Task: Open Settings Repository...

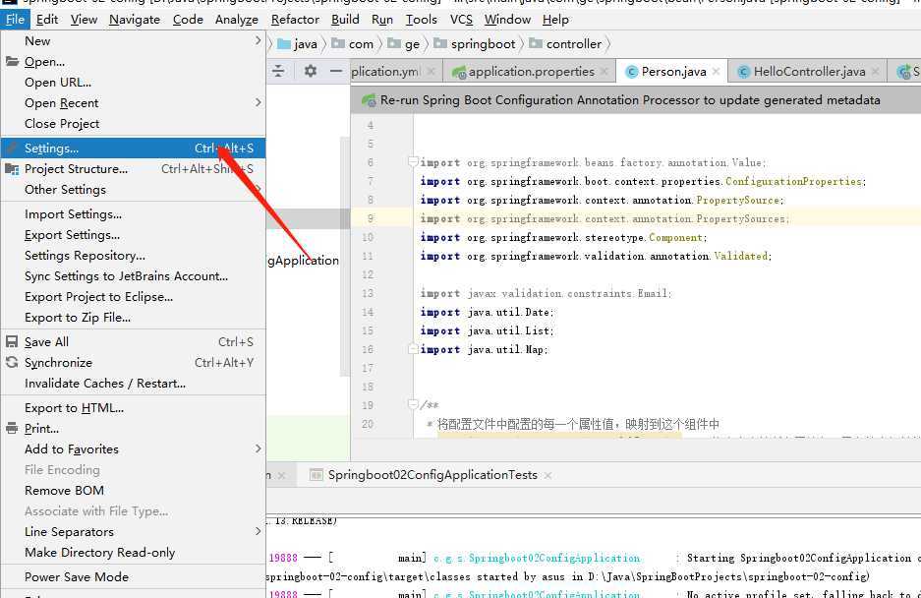Action: [134, 255]
